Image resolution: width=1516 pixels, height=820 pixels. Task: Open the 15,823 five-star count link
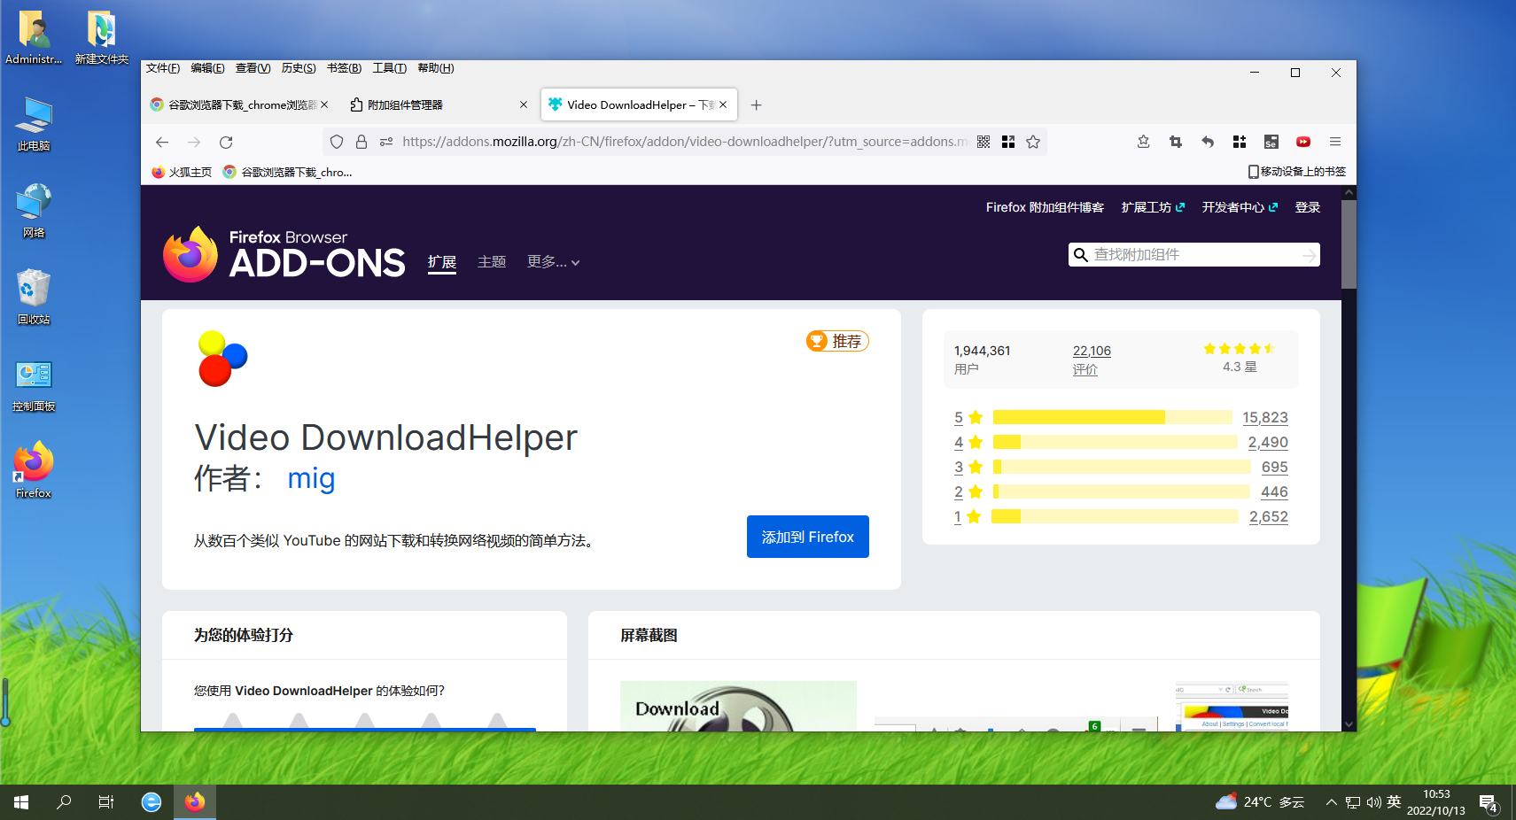pyautogui.click(x=1265, y=417)
